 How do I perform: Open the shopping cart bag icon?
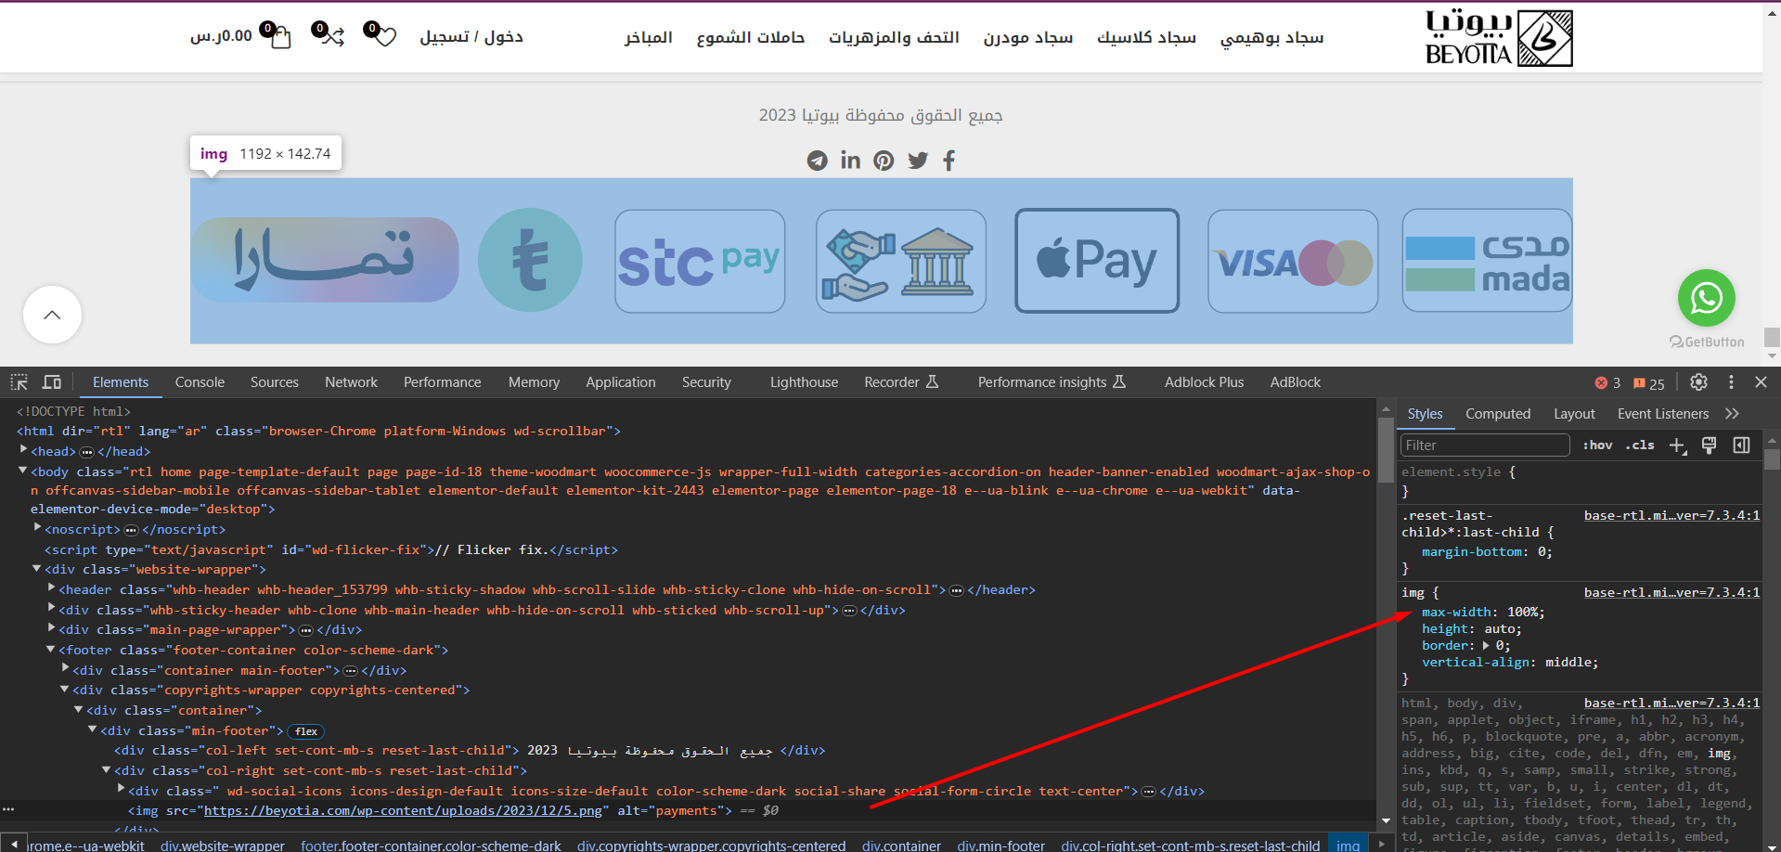pos(280,37)
